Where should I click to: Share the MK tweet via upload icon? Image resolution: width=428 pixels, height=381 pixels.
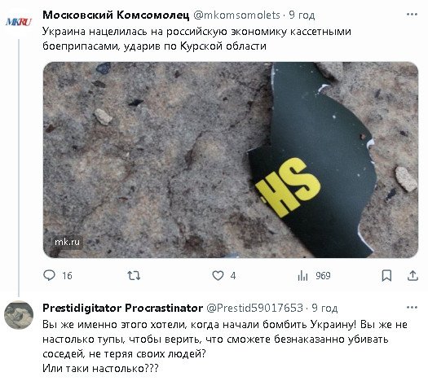coord(413,275)
